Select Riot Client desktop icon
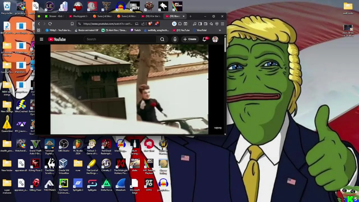This screenshot has width=359, height=202. 149,146
